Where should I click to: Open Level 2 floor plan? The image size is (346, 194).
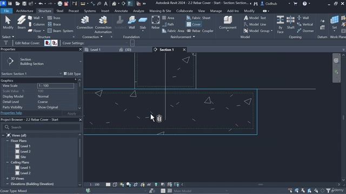tap(25, 151)
